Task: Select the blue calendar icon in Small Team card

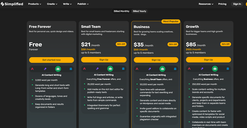Action: [123, 69]
